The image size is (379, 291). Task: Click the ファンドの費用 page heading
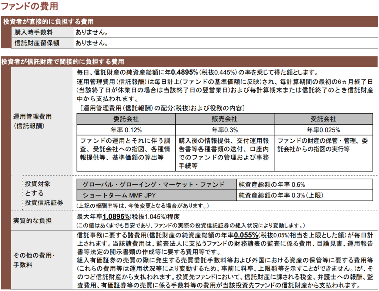(30, 6)
